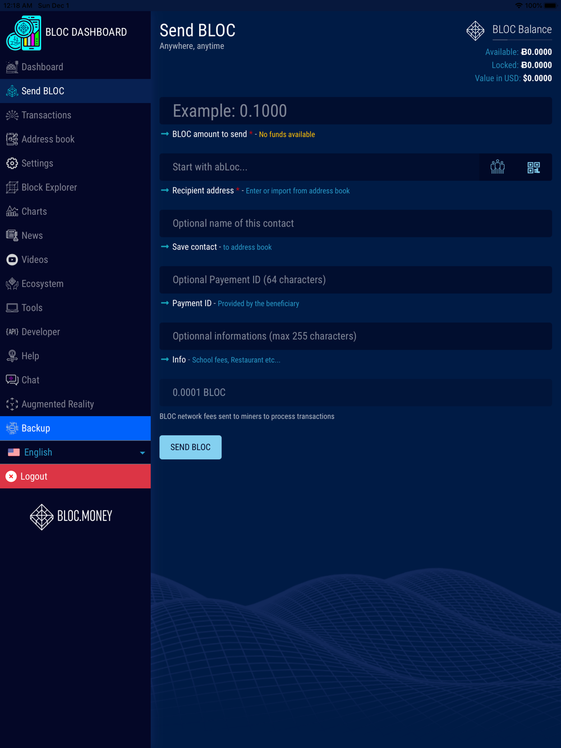Click the Help sidebar icon
Screen dimensions: 561x748
12,357
